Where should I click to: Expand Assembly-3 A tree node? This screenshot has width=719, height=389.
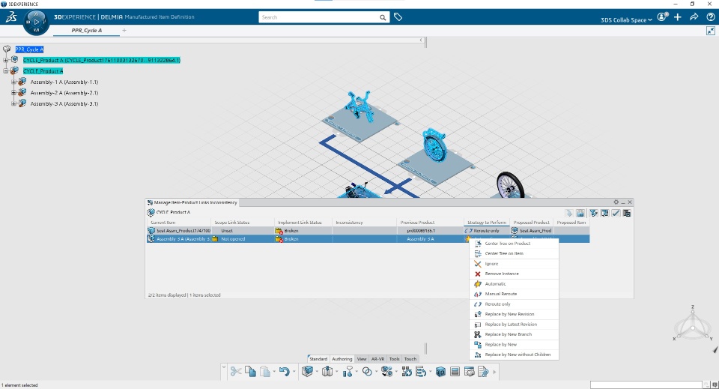13,103
